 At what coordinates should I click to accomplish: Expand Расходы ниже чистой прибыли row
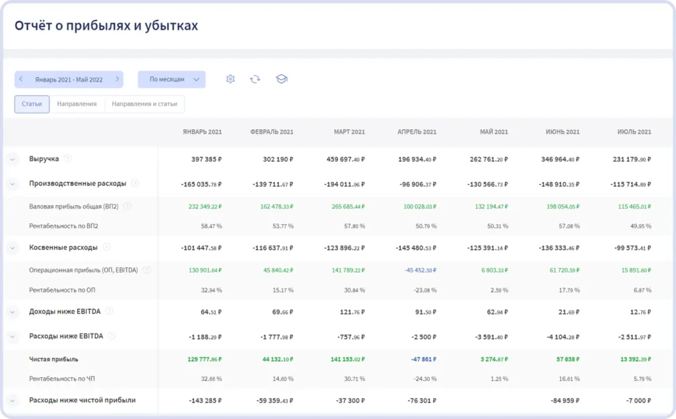coord(13,401)
